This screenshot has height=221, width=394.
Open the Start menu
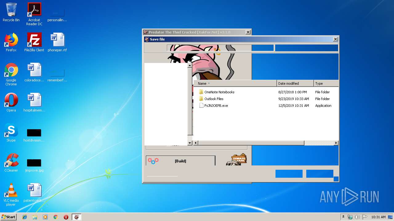[x=8, y=217]
